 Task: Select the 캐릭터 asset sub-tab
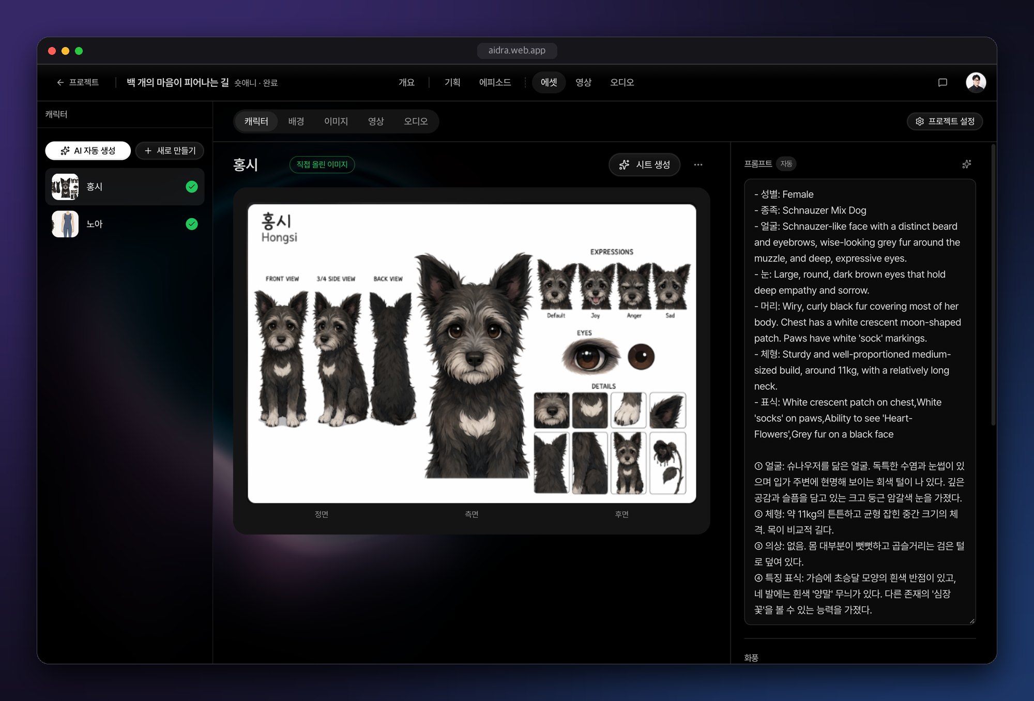click(x=256, y=121)
